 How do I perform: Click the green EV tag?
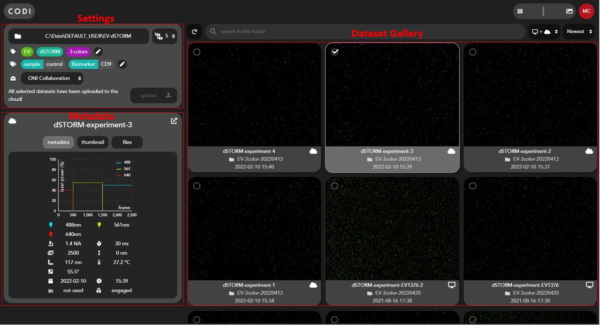(x=27, y=52)
